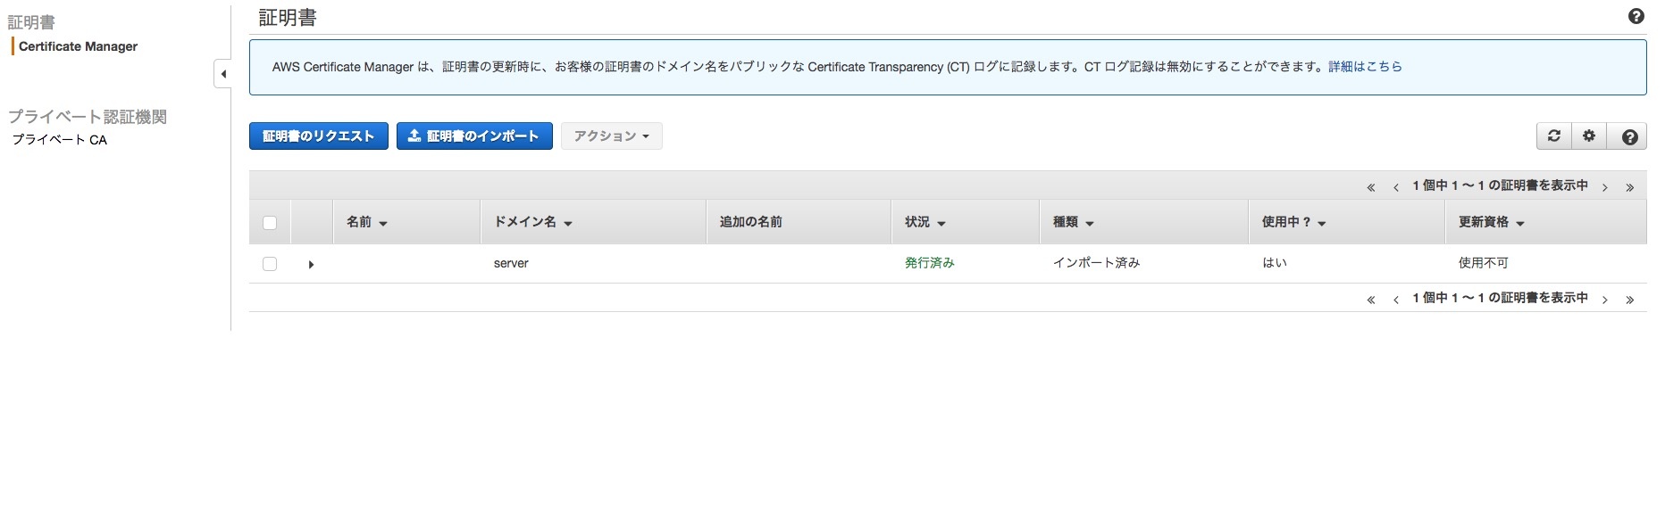Open the 詳細はこちら link
The image size is (1665, 510).
[1365, 67]
